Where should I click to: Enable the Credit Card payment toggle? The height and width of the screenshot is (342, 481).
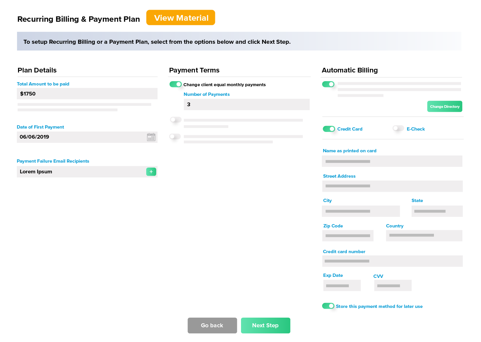coord(329,129)
